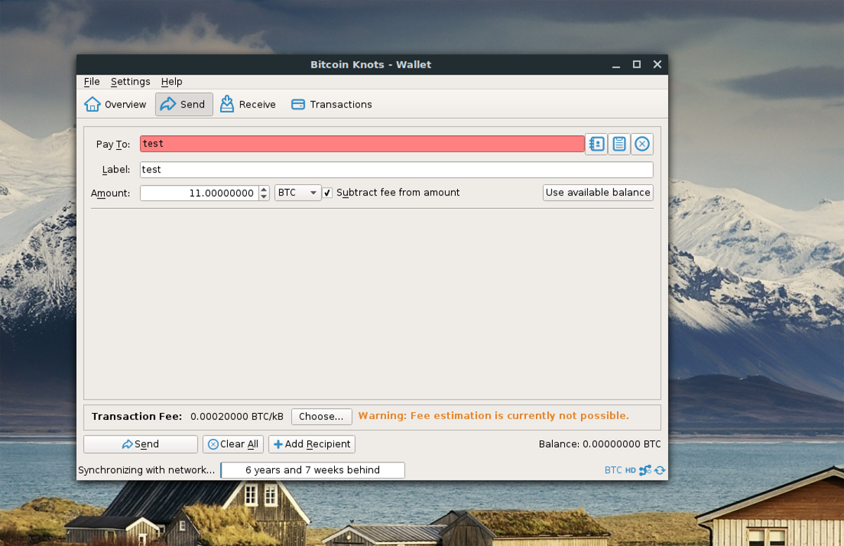Viewport: 844px width, 546px height.
Task: Select the Send tab in toolbar
Action: [184, 104]
